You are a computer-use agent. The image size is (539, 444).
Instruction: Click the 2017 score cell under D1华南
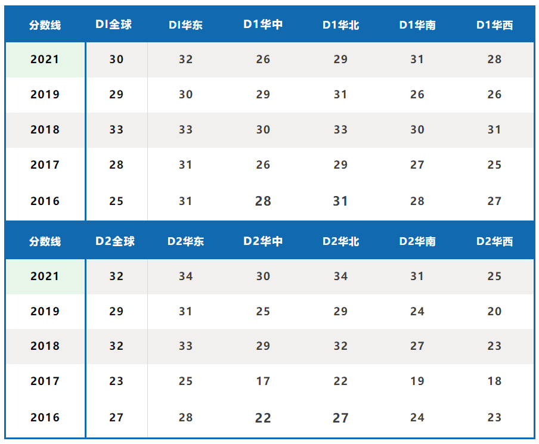point(417,164)
